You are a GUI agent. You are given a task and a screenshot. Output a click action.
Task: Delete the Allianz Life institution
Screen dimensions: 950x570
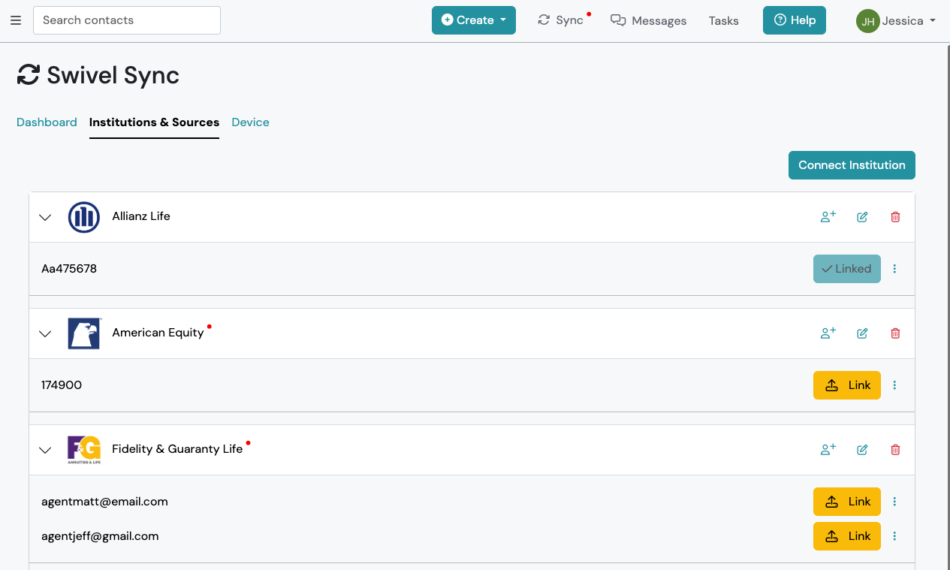895,217
